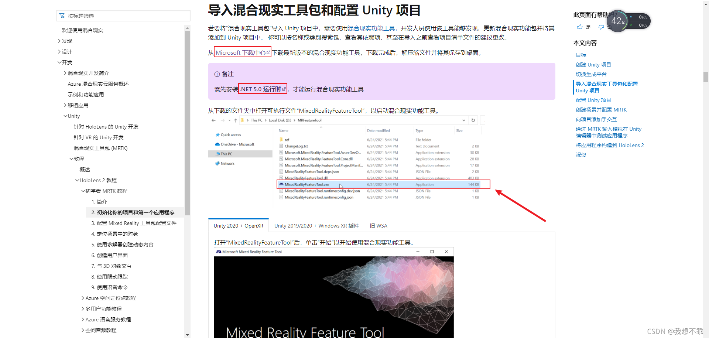Expand the 发现 section in sidebar
709x338 pixels.
click(x=59, y=41)
